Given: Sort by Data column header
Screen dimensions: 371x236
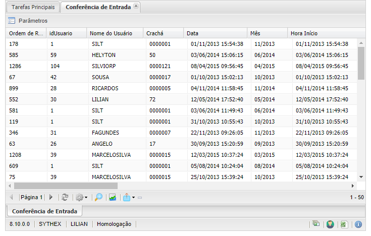Looking at the screenshot, I should coord(216,33).
